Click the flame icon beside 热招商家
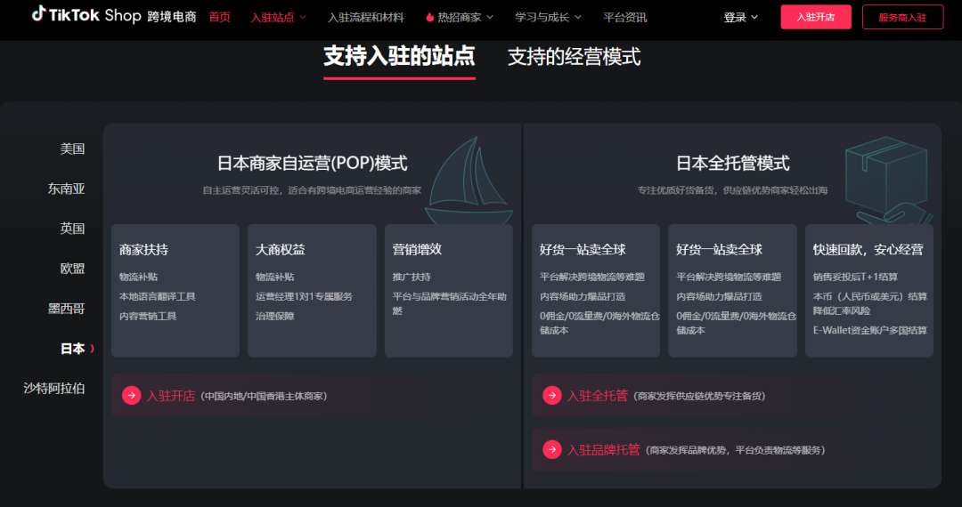This screenshot has height=507, width=962. [x=429, y=17]
